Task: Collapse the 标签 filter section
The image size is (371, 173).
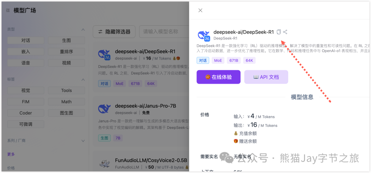Action: pos(83,79)
